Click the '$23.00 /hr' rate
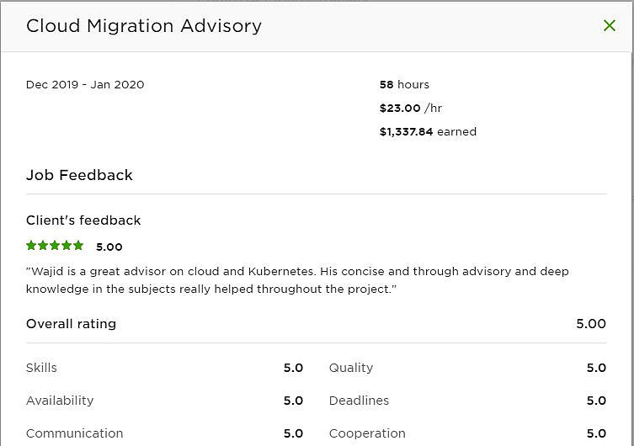This screenshot has height=446, width=634. 410,108
